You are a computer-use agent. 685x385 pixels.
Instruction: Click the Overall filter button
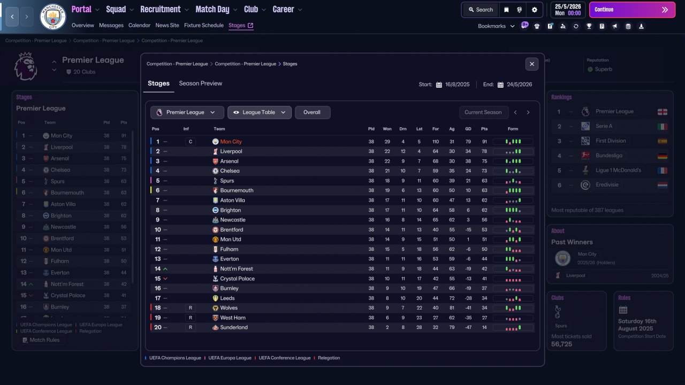click(x=313, y=112)
